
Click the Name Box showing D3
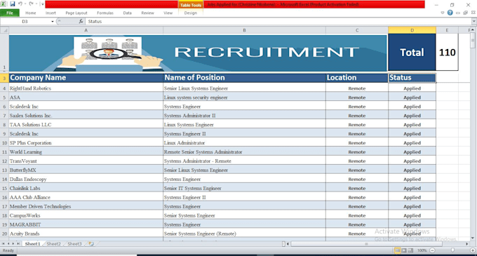coord(25,22)
